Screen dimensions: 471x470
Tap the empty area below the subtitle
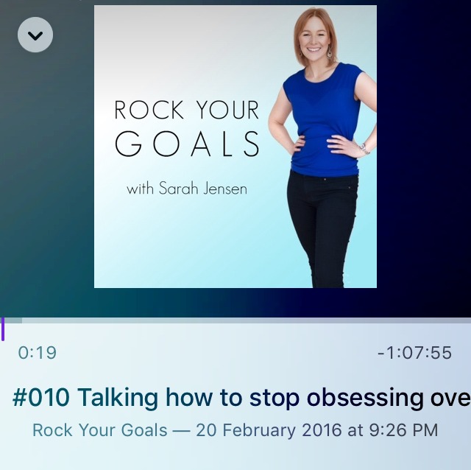(x=235, y=455)
